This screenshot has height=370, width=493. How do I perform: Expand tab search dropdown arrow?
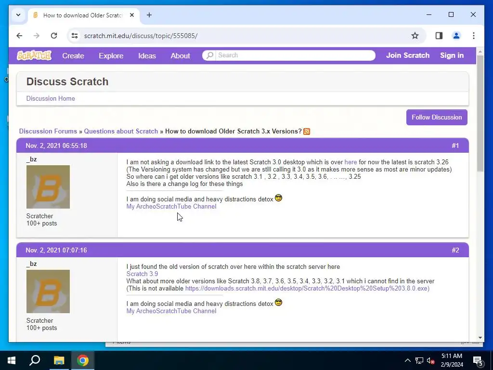(x=18, y=15)
